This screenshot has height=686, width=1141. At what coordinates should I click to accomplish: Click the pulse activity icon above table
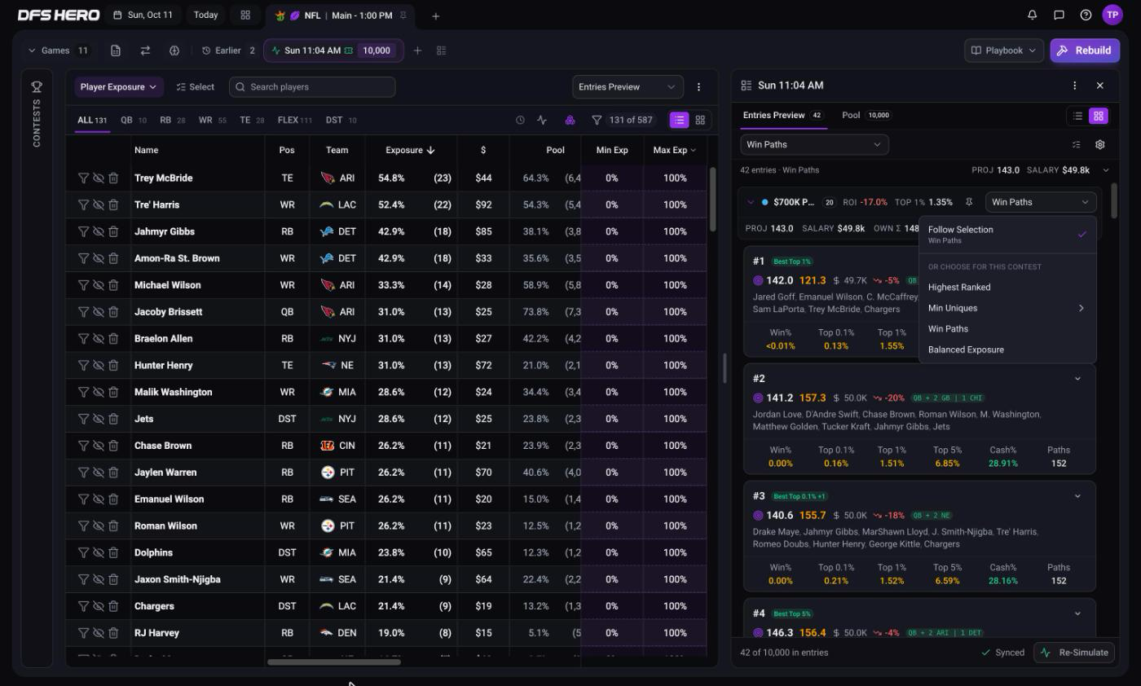(542, 120)
